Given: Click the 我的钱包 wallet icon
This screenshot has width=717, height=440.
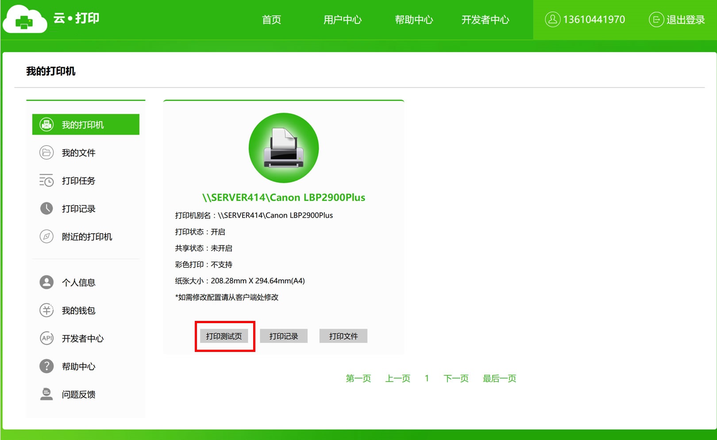Looking at the screenshot, I should pyautogui.click(x=47, y=310).
